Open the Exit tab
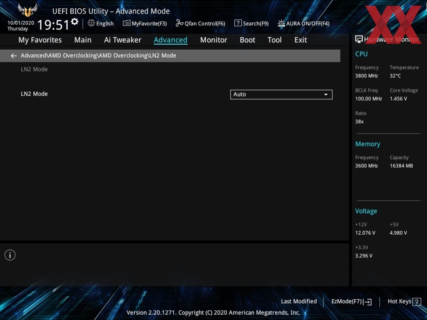Image resolution: width=427 pixels, height=320 pixels. pos(300,40)
